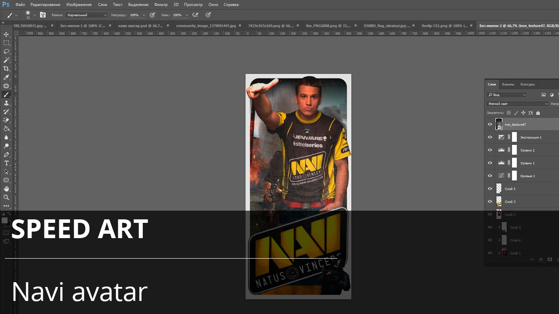This screenshot has height=314, width=559.
Task: Lock all padlock icon in Layers panel
Action: [x=538, y=113]
